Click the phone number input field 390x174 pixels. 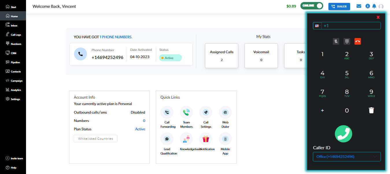pyautogui.click(x=351, y=26)
